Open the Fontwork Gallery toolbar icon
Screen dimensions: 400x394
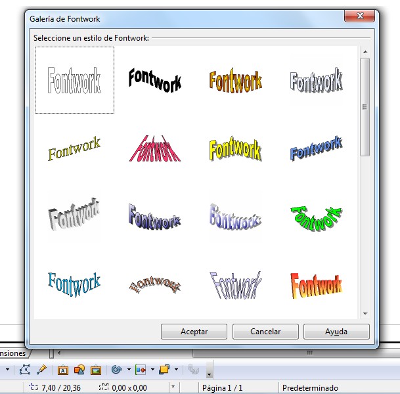click(x=63, y=370)
